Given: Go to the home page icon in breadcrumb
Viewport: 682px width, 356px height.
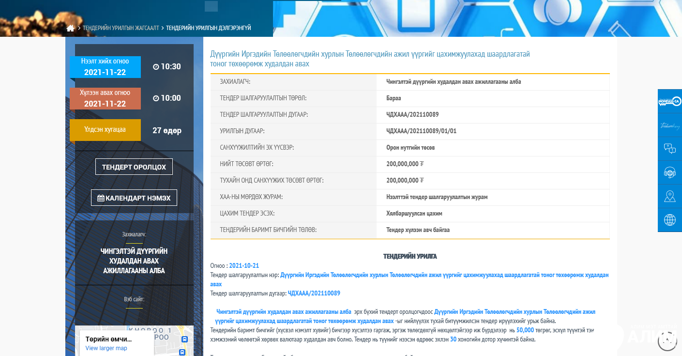Looking at the screenshot, I should tap(70, 28).
